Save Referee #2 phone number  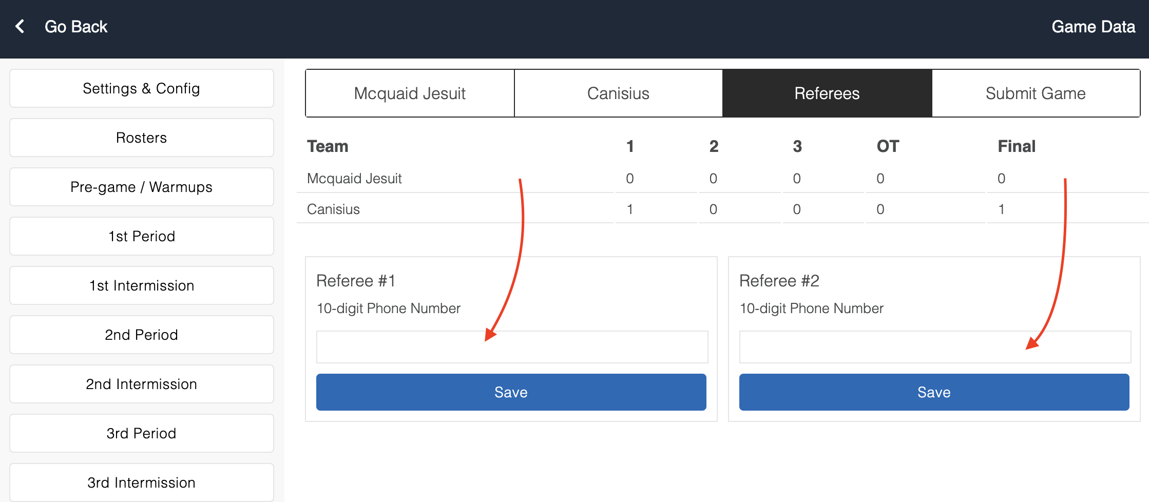[x=934, y=392]
